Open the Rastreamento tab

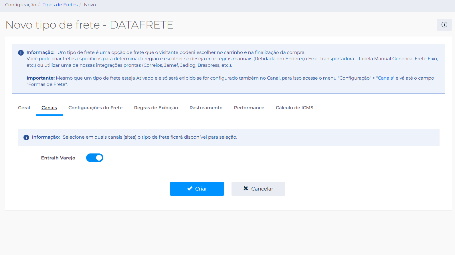[206, 108]
